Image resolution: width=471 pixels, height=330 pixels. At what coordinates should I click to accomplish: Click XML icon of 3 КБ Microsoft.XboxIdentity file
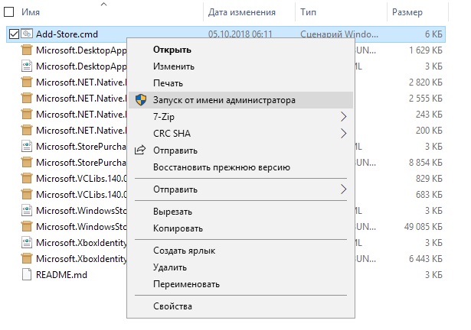click(x=27, y=242)
